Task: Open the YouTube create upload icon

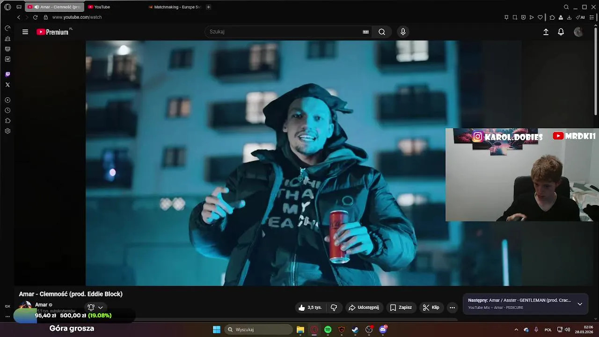Action: click(546, 32)
